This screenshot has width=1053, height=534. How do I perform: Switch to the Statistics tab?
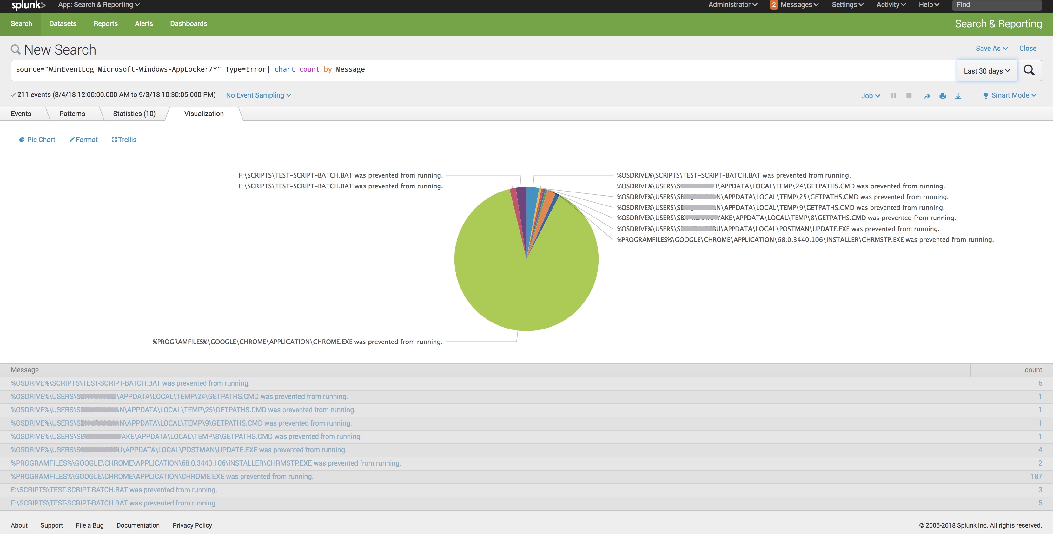(x=134, y=114)
